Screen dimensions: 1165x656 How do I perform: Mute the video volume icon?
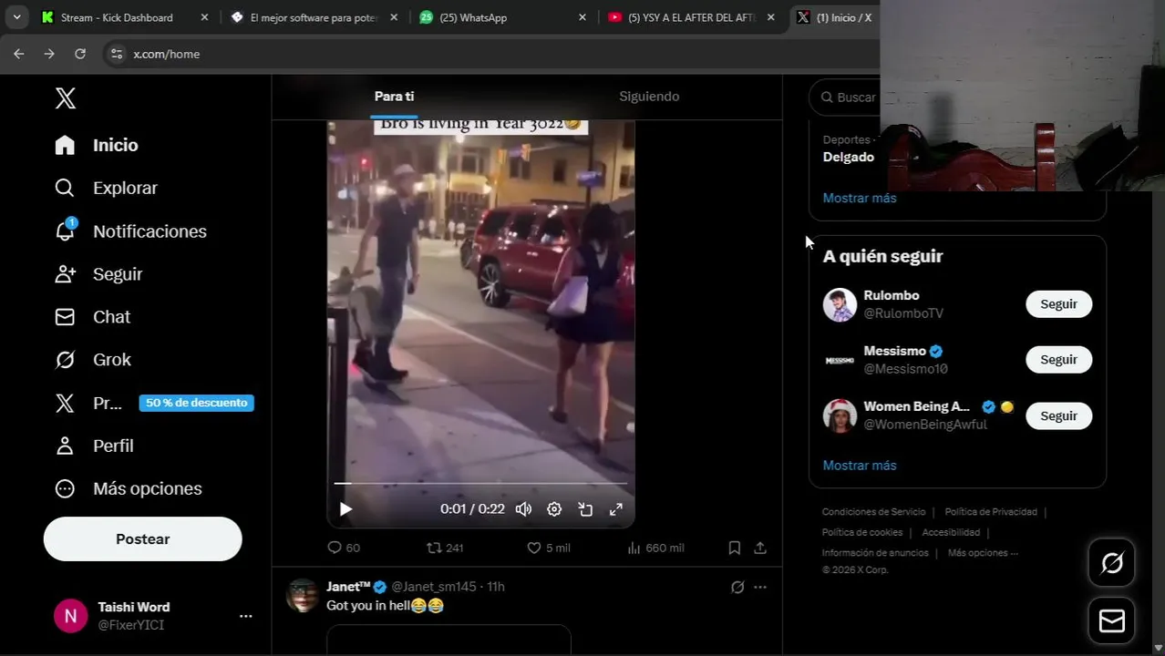523,509
